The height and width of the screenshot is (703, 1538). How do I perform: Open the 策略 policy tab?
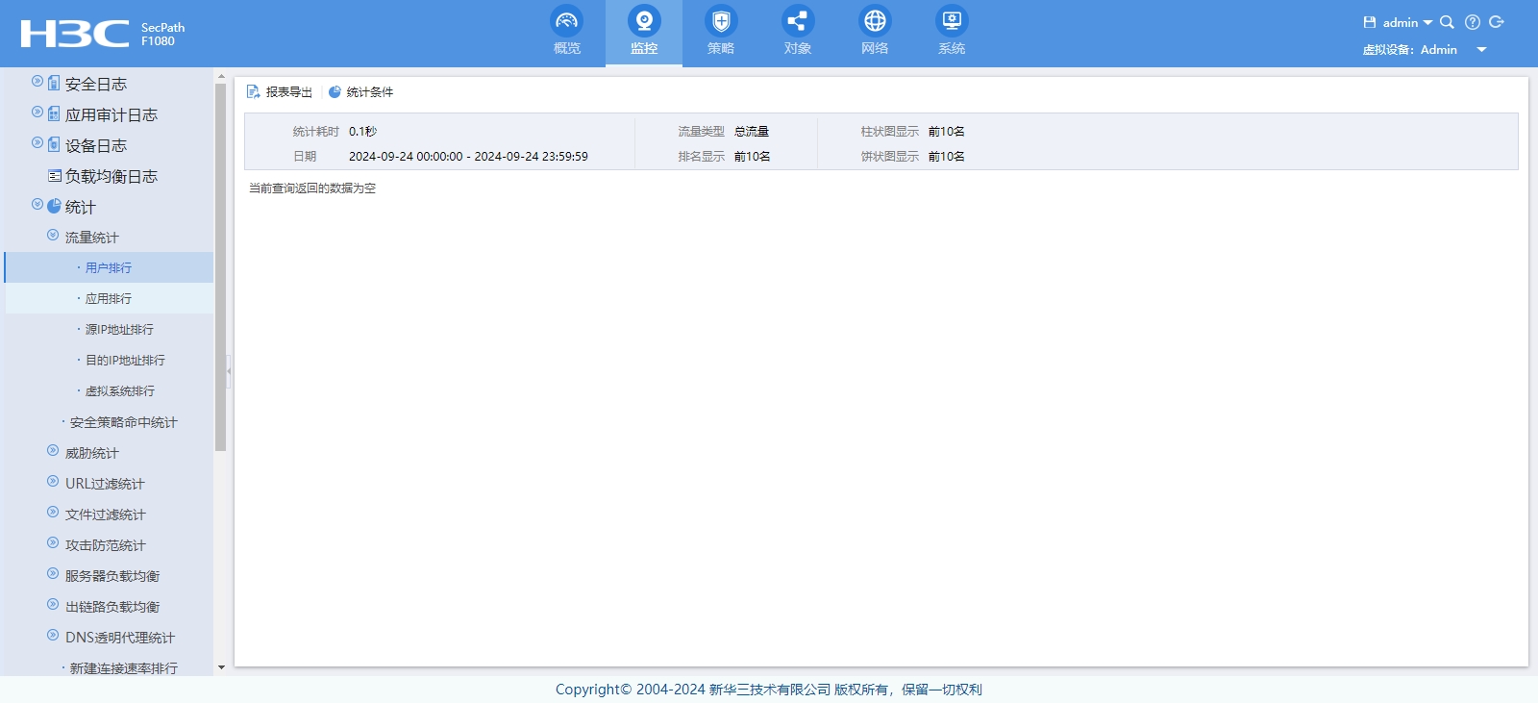pyautogui.click(x=721, y=33)
